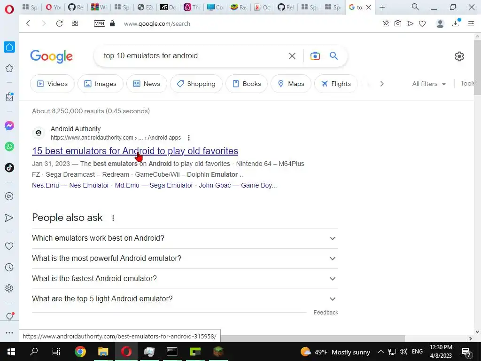Filter results by Shopping

196,84
